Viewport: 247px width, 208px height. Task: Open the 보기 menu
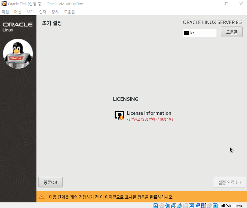pos(30,12)
